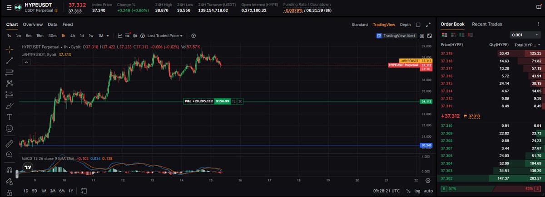Show combined buy and sell order book view
The image size is (545, 197).
point(445,34)
